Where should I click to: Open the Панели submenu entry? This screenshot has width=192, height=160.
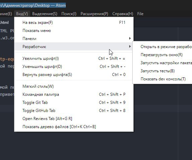pyautogui.click(x=74, y=39)
